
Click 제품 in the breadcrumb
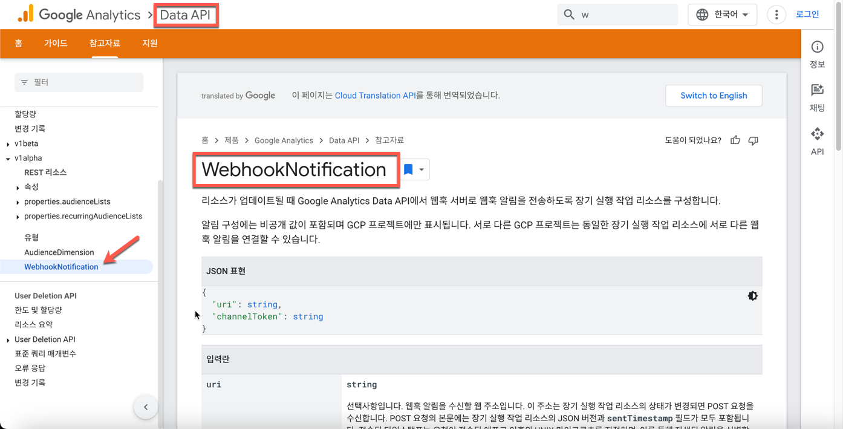coord(232,140)
